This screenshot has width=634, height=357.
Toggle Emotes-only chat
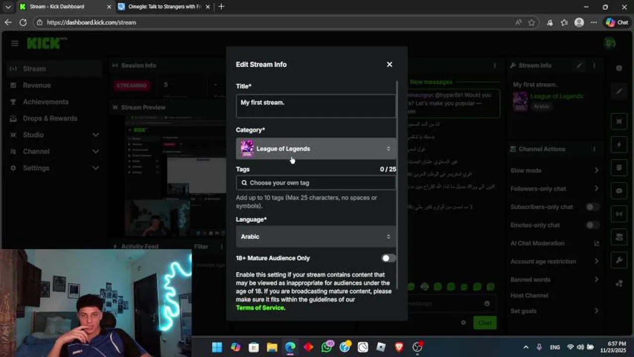pos(592,225)
